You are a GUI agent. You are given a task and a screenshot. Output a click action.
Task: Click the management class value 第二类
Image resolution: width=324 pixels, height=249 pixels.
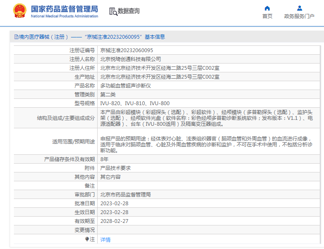pyautogui.click(x=108, y=95)
